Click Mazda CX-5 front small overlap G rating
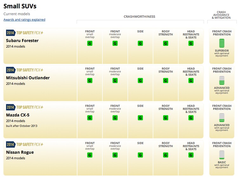238x177 pixels. (90, 118)
